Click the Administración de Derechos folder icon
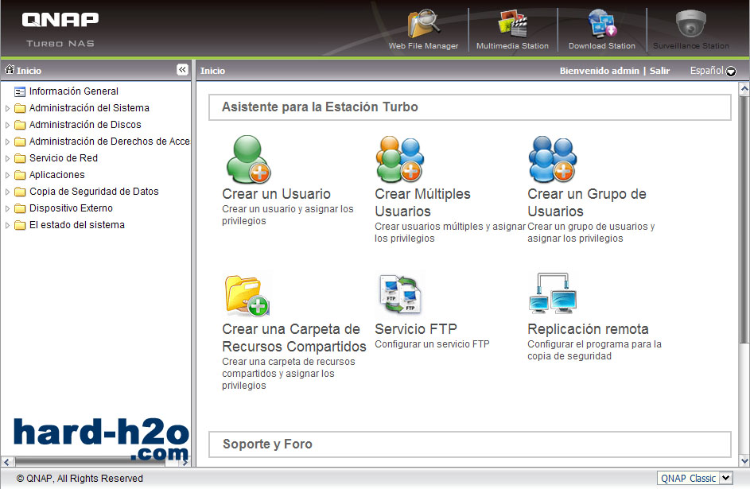This screenshot has height=489, width=750. (x=20, y=142)
